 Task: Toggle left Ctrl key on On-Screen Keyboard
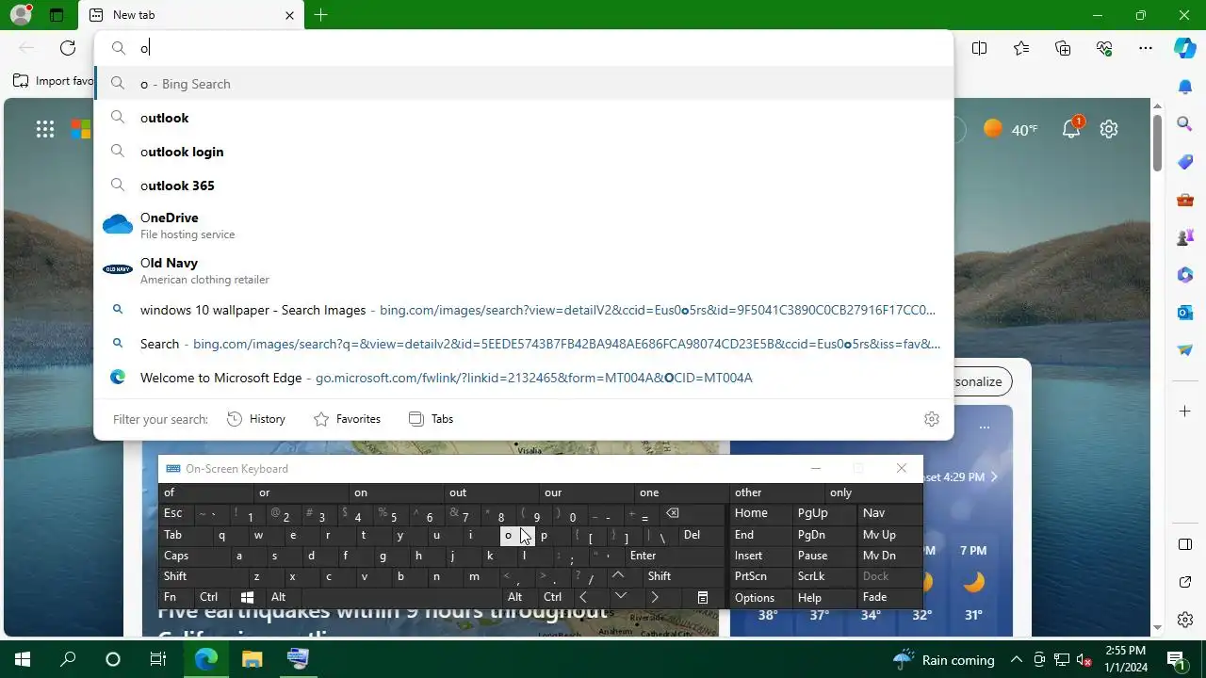(211, 597)
